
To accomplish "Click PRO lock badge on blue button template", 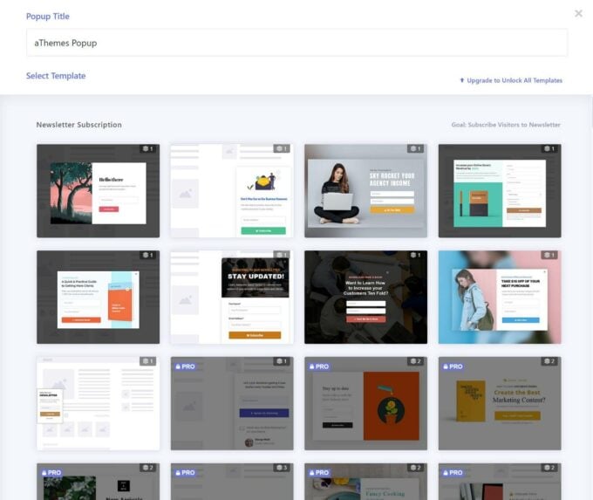I will tap(185, 366).
